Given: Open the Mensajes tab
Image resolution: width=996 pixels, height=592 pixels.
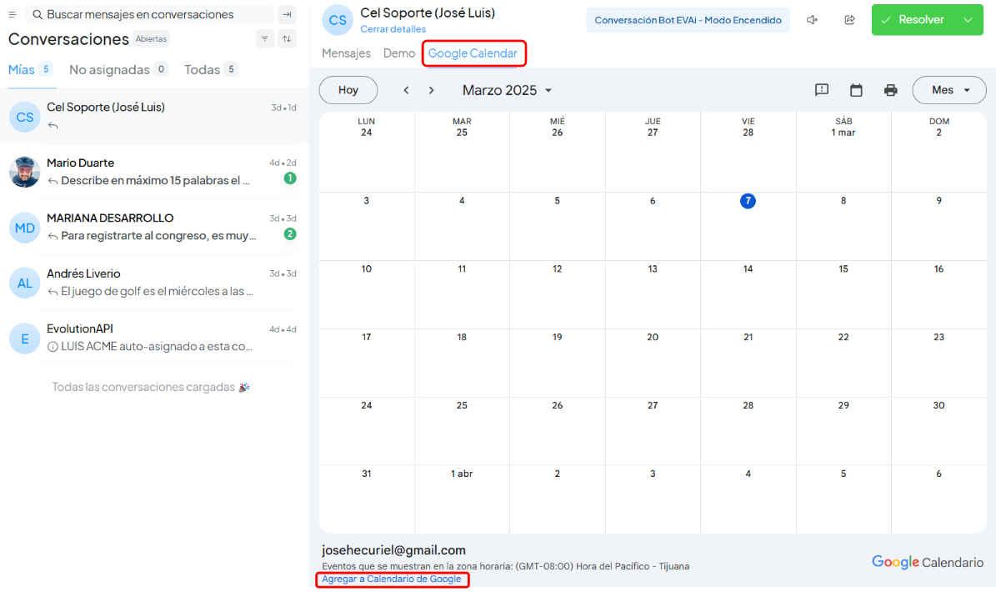Looking at the screenshot, I should 346,53.
